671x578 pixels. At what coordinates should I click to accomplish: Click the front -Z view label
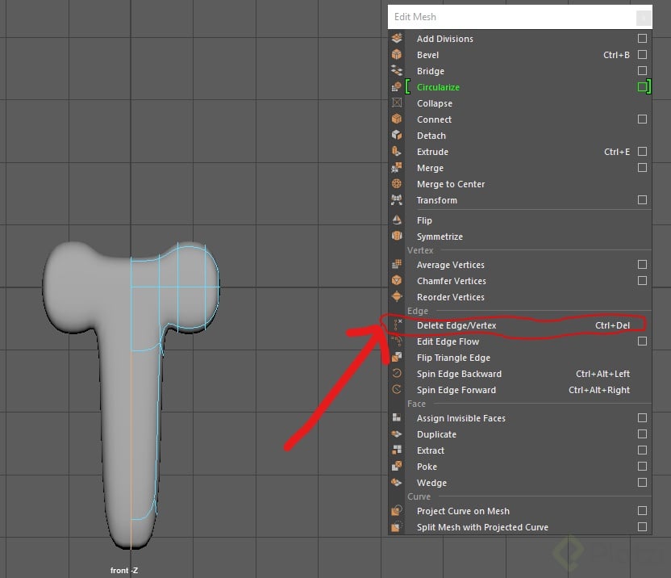[124, 570]
